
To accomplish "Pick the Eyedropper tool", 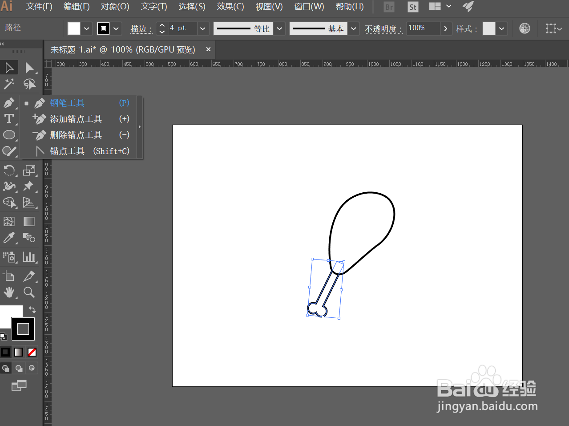I will pos(9,238).
